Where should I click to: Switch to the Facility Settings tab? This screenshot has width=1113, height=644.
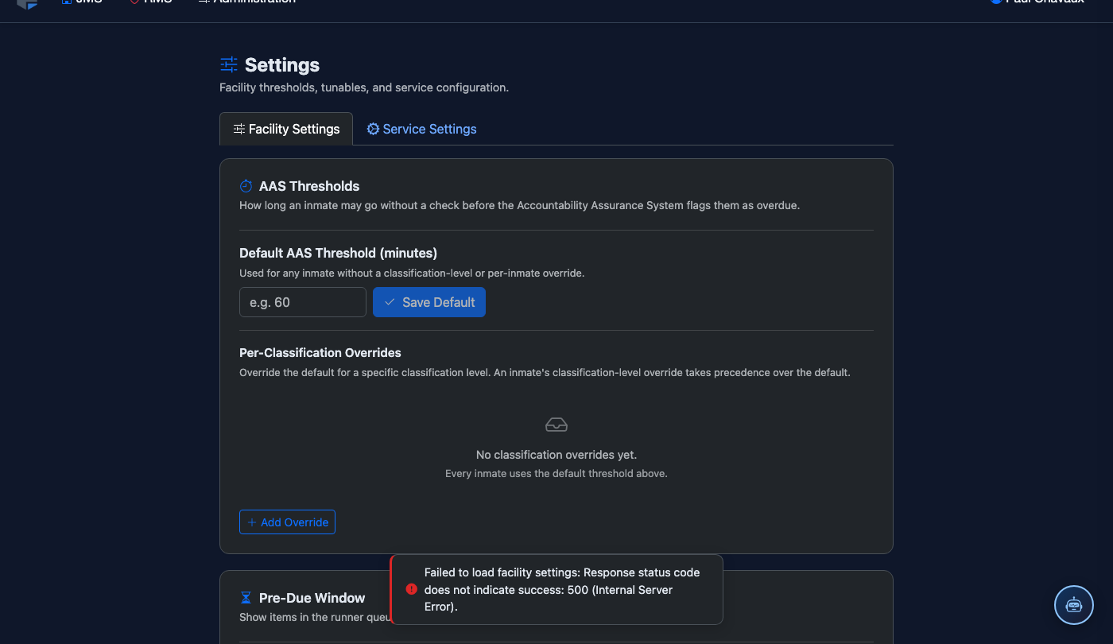tap(286, 129)
